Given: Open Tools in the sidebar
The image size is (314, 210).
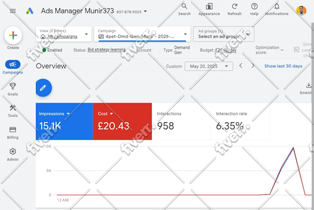Looking at the screenshot, I should [x=12, y=111].
